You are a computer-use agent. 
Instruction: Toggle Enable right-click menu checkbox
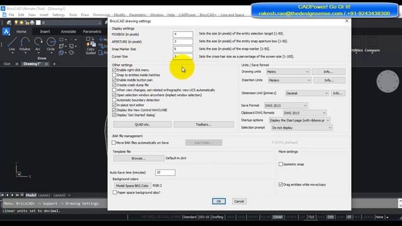coord(114,70)
